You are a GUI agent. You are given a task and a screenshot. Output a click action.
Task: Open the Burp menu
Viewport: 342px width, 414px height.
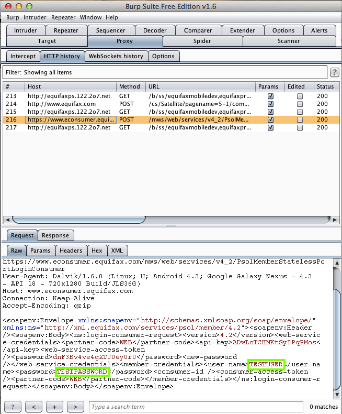13,17
